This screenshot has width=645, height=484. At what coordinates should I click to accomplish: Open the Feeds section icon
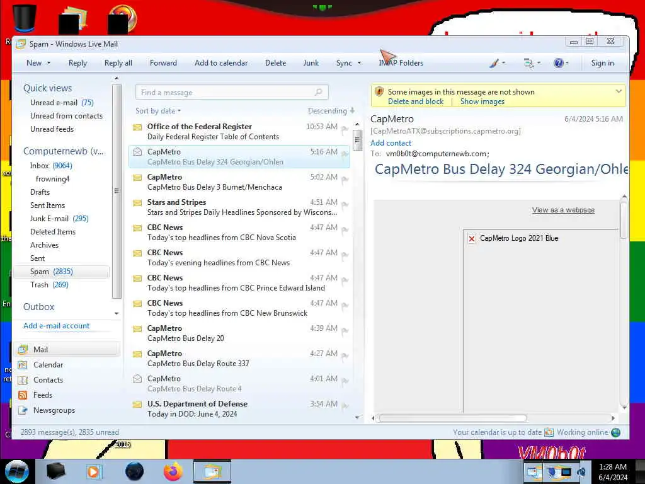pos(23,395)
